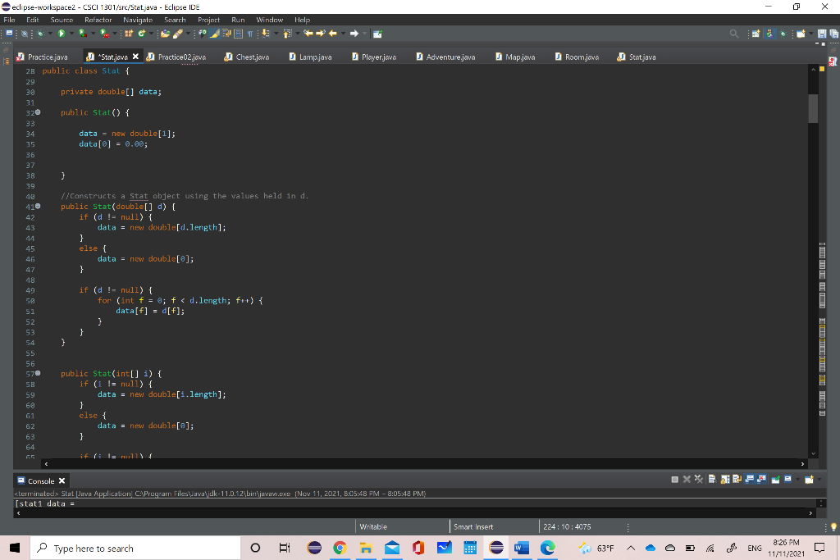Click the Pin Editor icon in toolbar
This screenshot has height=560, width=840.
click(x=377, y=34)
